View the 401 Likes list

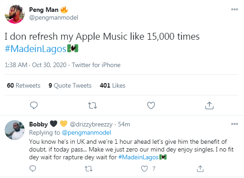click(113, 85)
